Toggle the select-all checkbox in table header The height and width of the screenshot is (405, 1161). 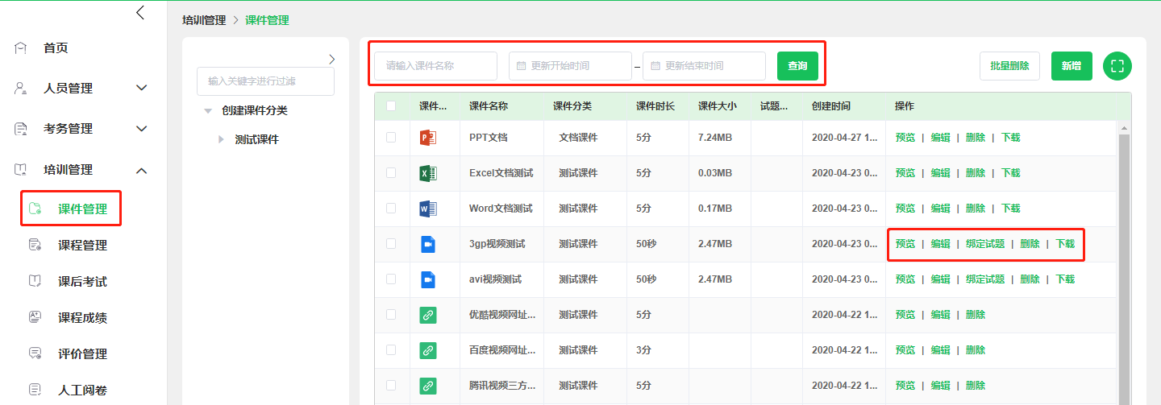click(391, 105)
